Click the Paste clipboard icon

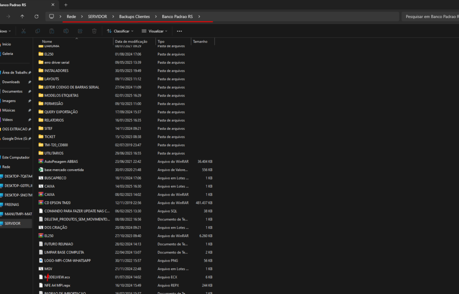pos(52,31)
